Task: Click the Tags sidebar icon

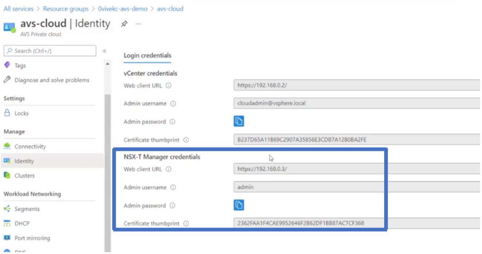Action: coord(7,65)
